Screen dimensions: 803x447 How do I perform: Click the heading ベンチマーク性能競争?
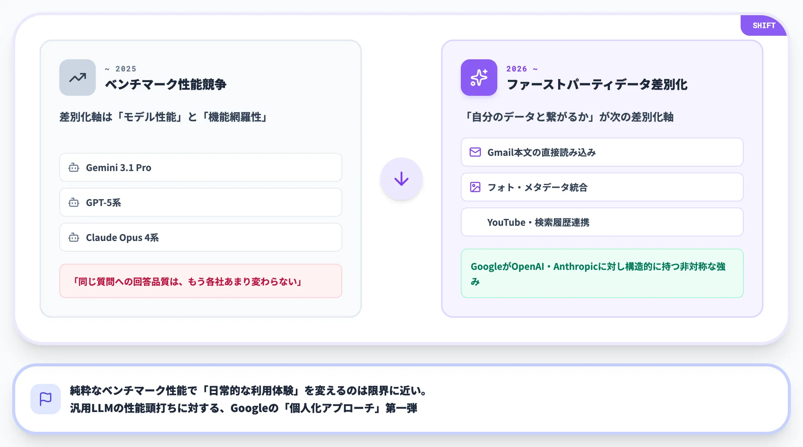[x=165, y=84]
